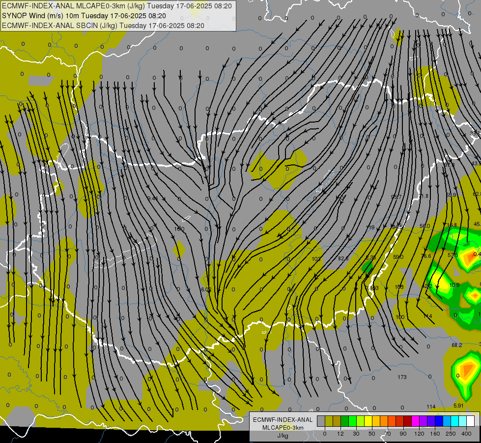481x443 pixels.
Task: Click the map value 173
Action: click(x=402, y=377)
